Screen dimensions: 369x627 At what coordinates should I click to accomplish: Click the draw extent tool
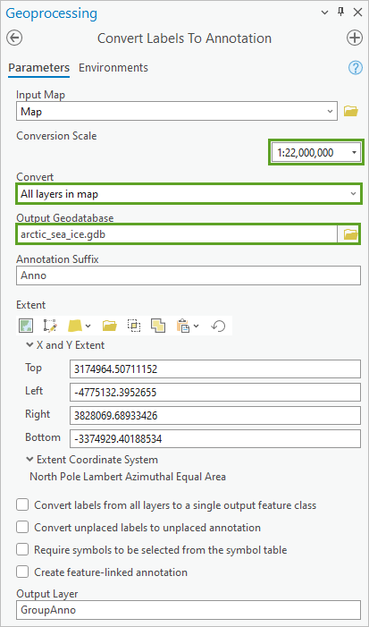[51, 326]
